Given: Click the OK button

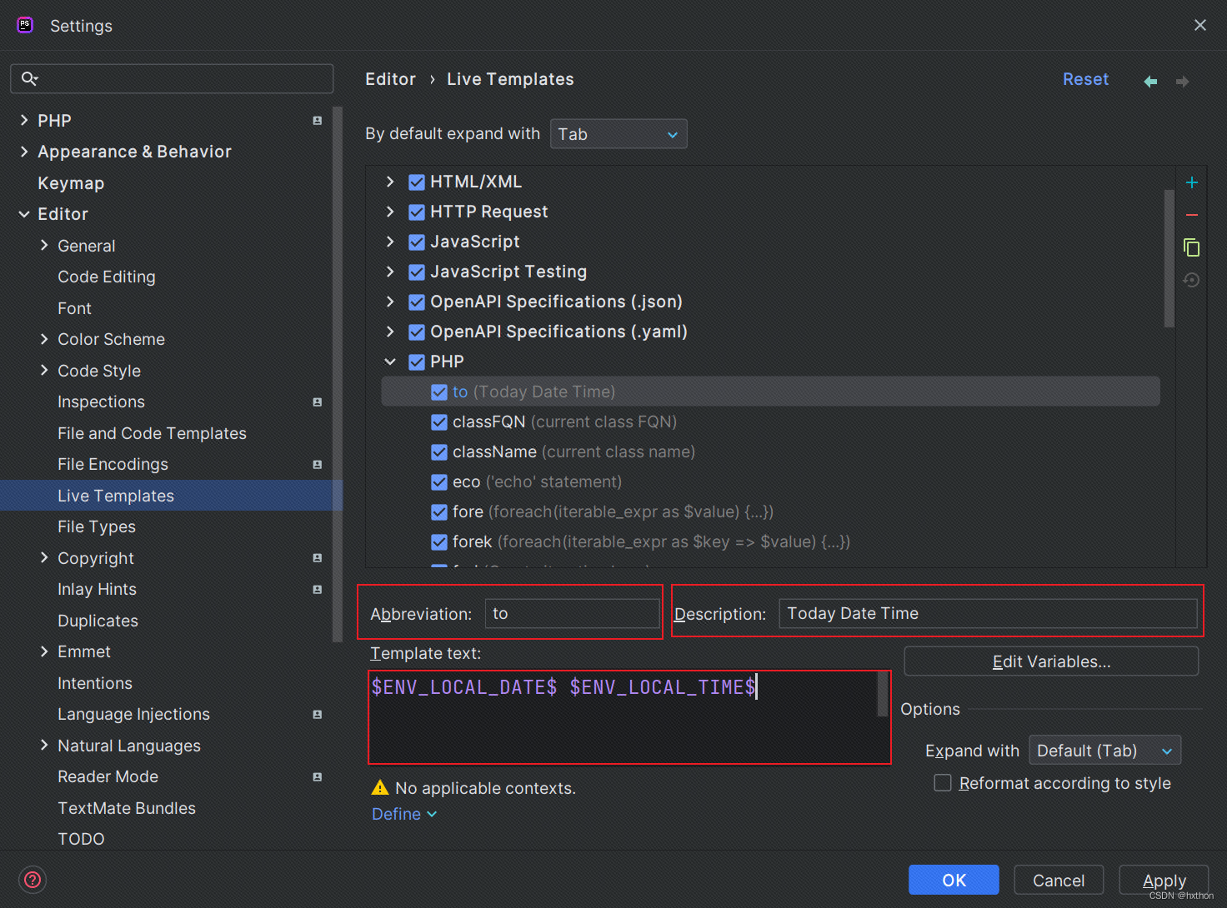Looking at the screenshot, I should [954, 880].
